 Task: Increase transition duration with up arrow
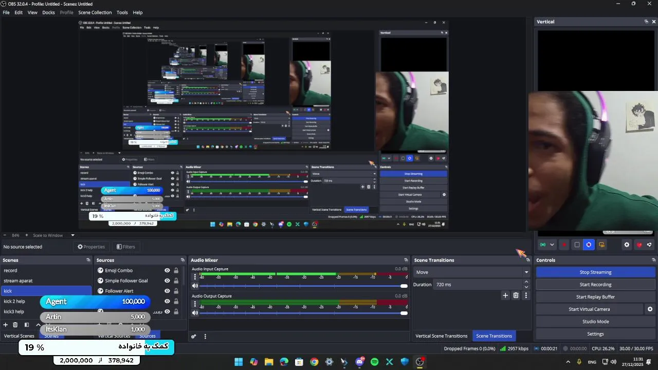click(x=526, y=282)
